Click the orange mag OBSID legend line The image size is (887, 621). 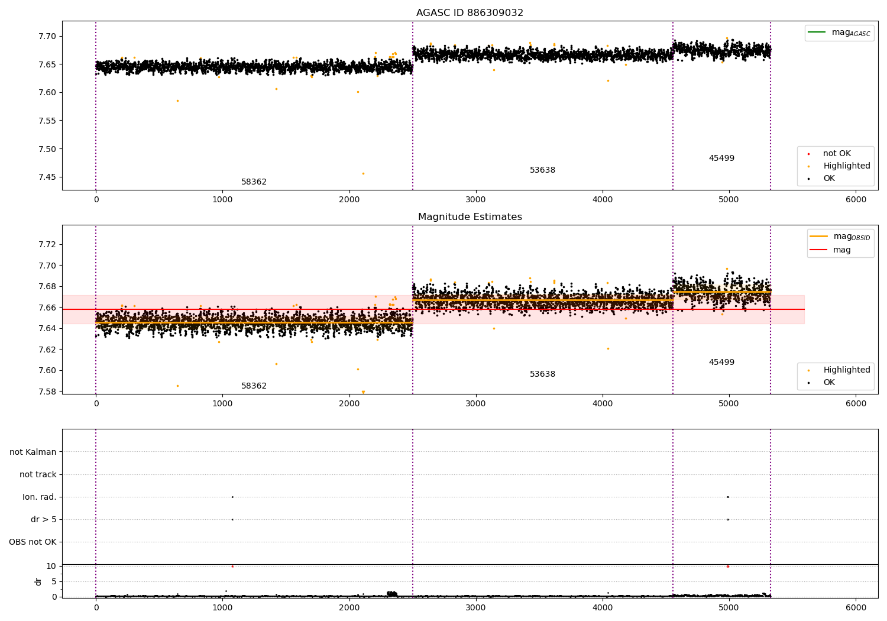(819, 237)
